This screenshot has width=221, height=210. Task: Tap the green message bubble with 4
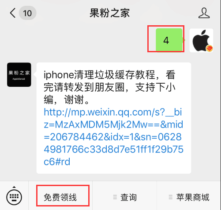point(169,40)
